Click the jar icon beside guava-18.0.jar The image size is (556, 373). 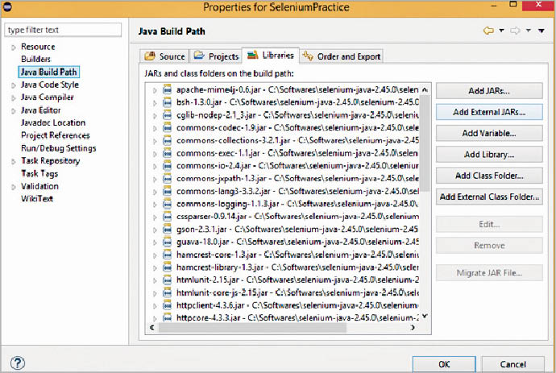click(167, 241)
